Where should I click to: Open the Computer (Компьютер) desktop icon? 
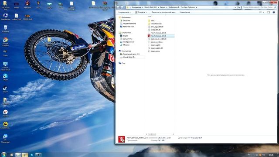5,17
